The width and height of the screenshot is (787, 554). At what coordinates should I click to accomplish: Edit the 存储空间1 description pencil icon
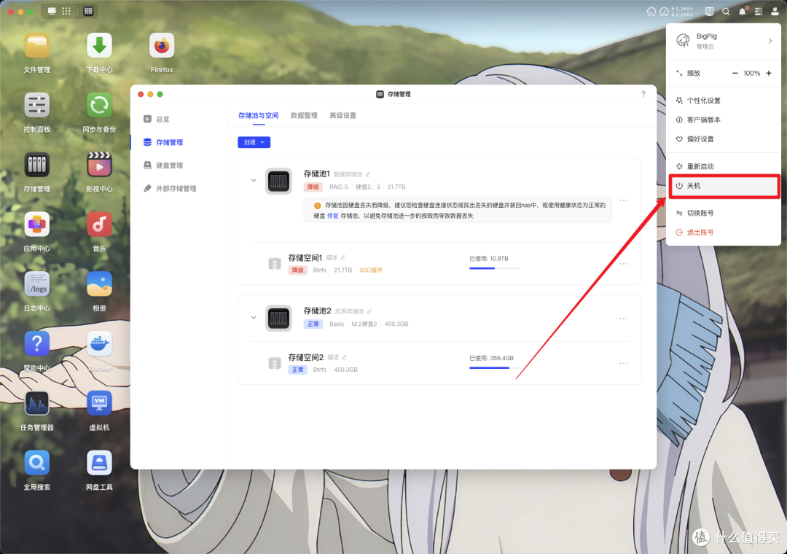click(342, 257)
